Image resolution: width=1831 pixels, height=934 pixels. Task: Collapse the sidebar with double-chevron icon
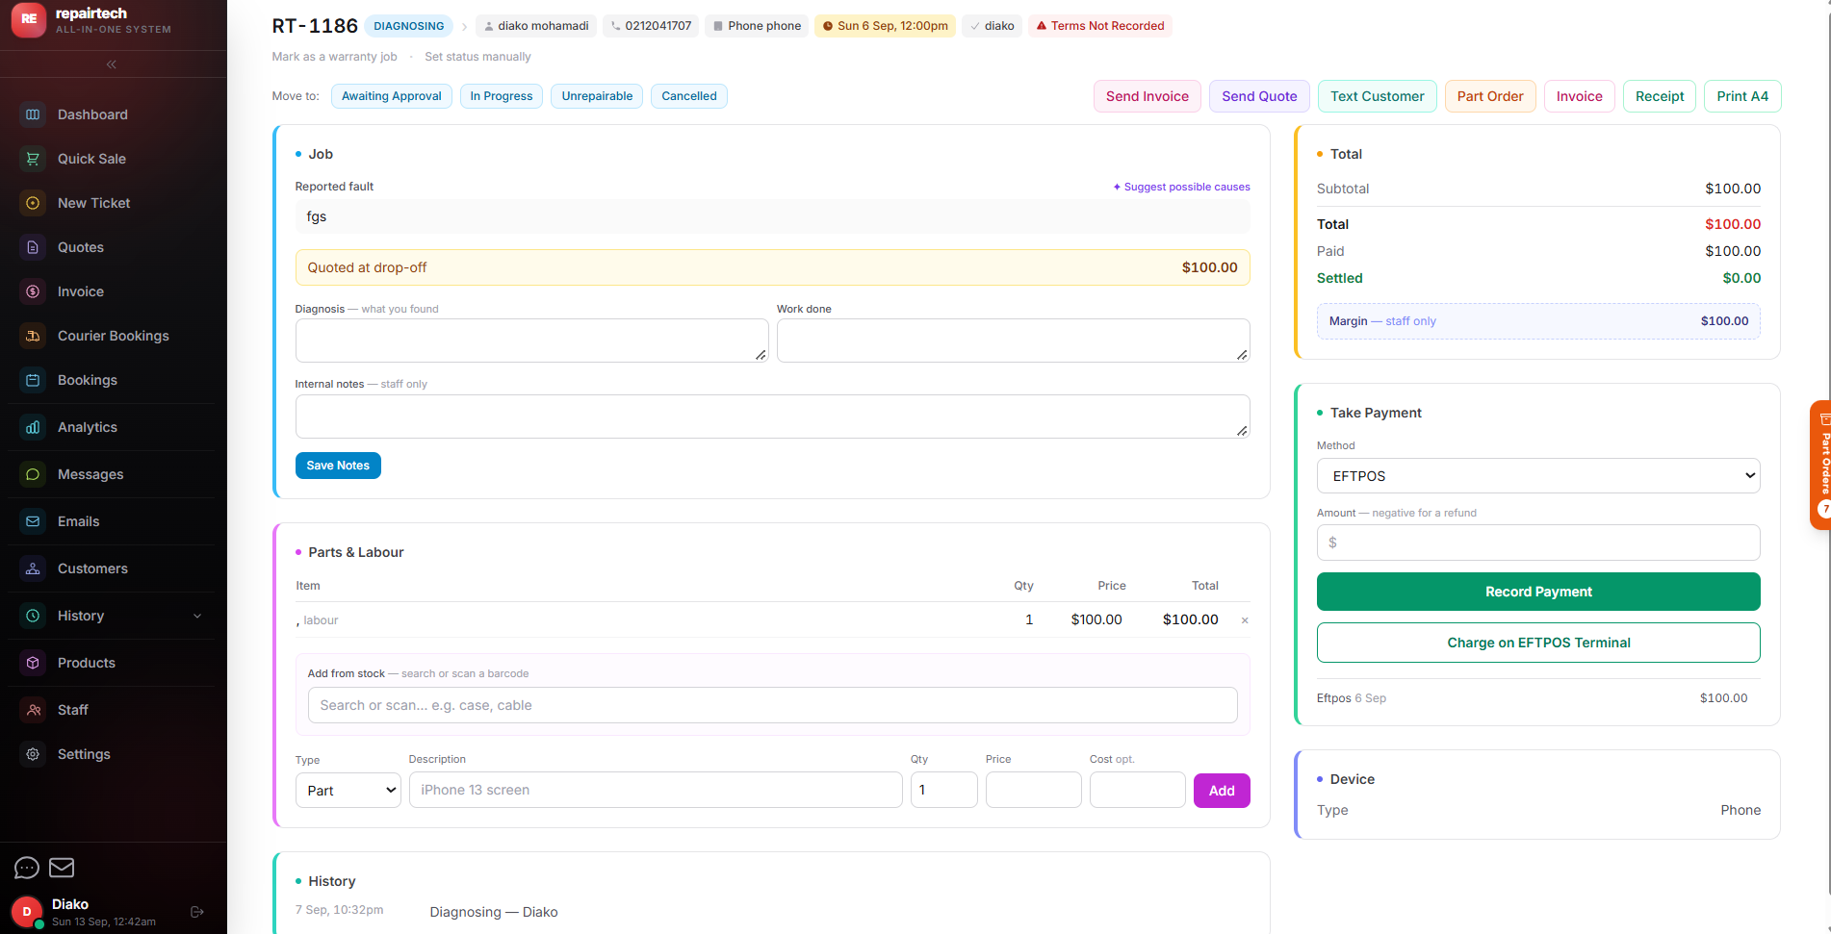pos(112,64)
